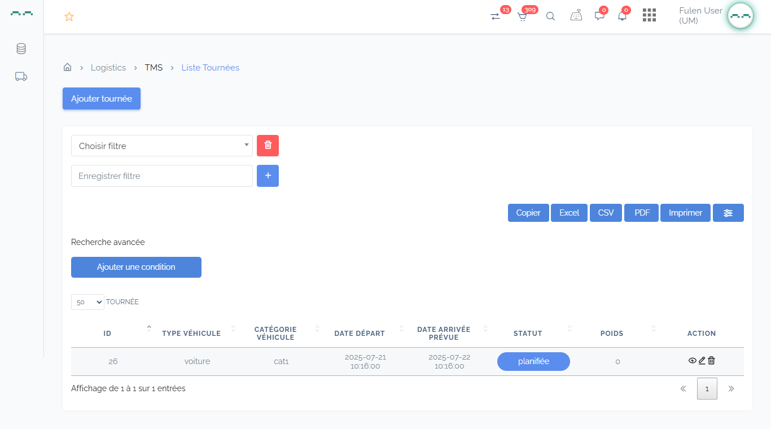
Task: Click departure date 2025-07-21 cell
Action: pyautogui.click(x=365, y=362)
